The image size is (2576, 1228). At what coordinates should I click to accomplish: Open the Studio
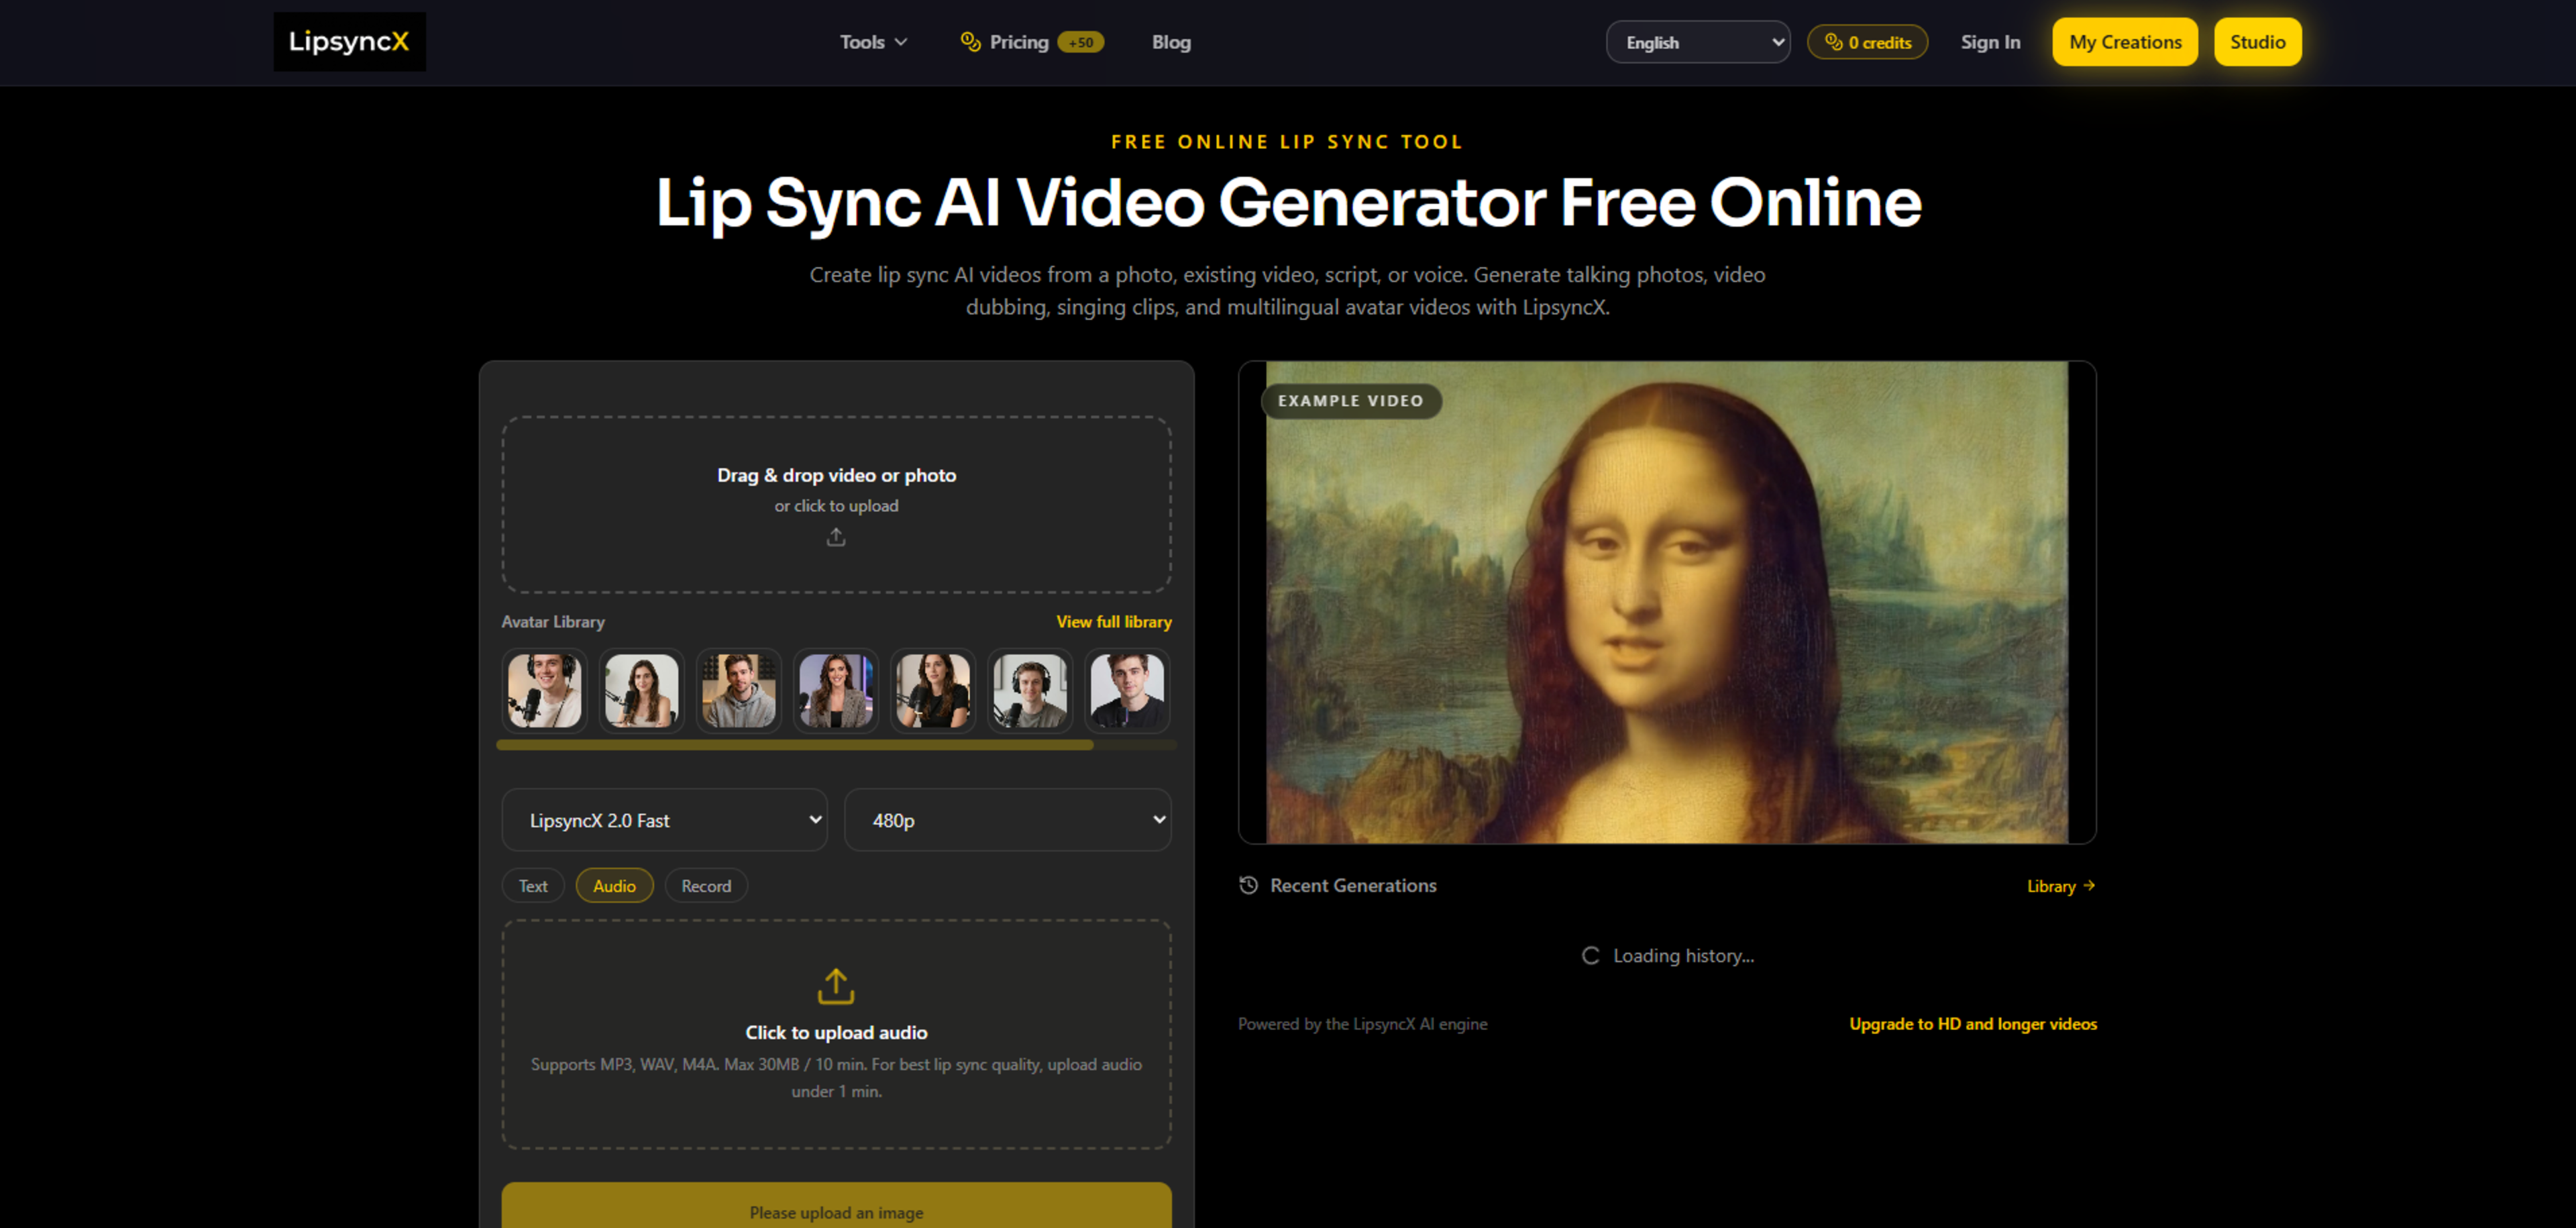[2257, 42]
